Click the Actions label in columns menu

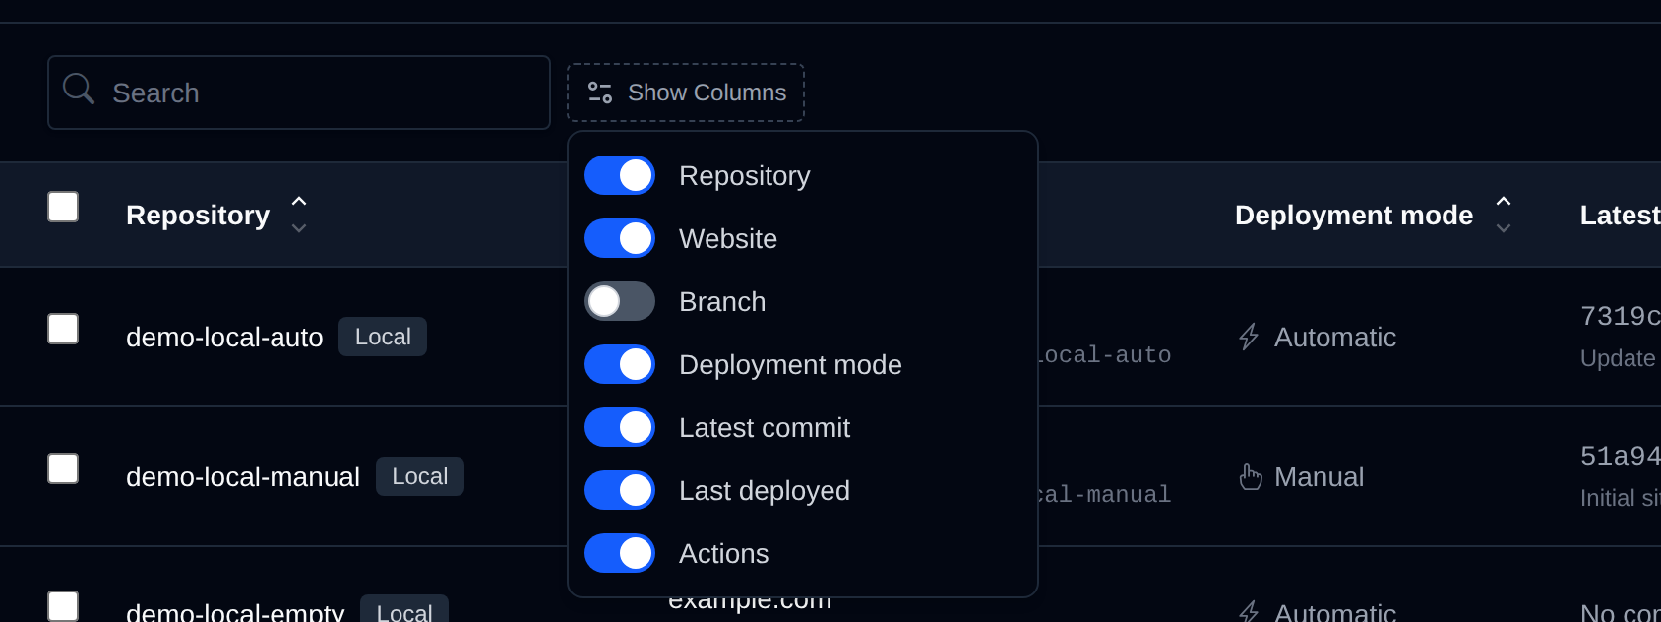(x=724, y=553)
